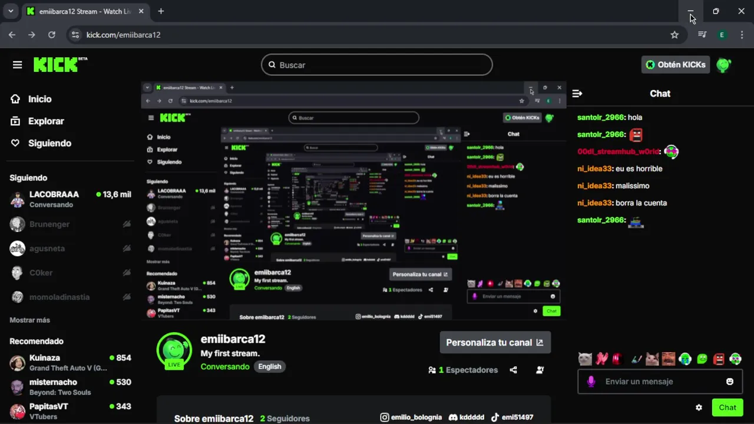
Task: Close the emiibarca12 Stream tab
Action: pyautogui.click(x=141, y=11)
